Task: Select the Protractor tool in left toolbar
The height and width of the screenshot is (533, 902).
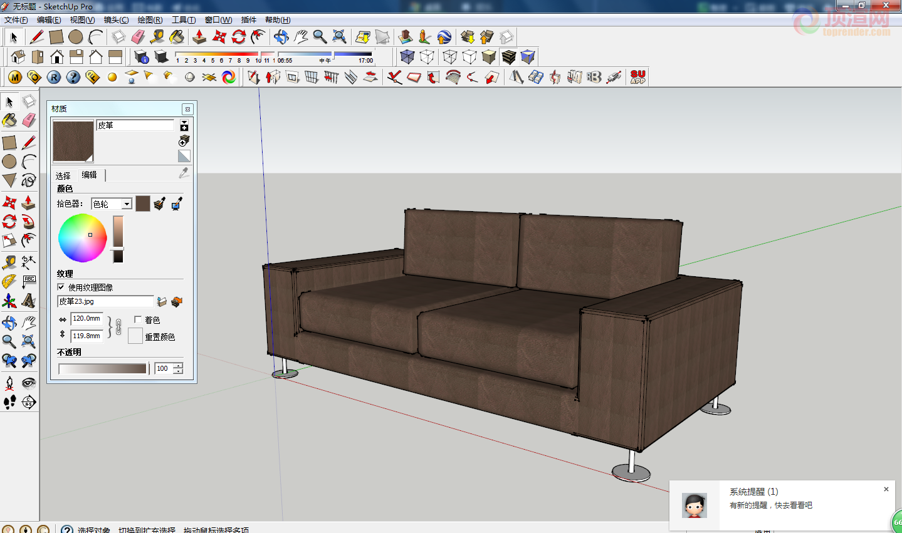Action: click(x=9, y=281)
